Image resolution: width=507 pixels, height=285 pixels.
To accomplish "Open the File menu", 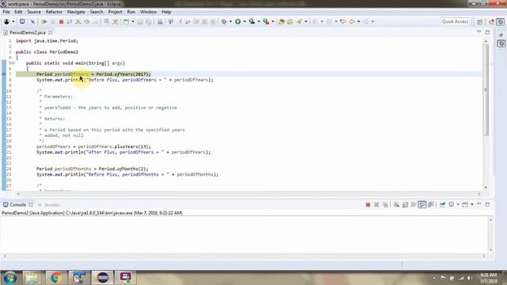I will click(x=6, y=12).
